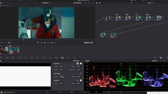Toggle Key Output invert button
Screen dimensions: 168x94
pos(81,74)
